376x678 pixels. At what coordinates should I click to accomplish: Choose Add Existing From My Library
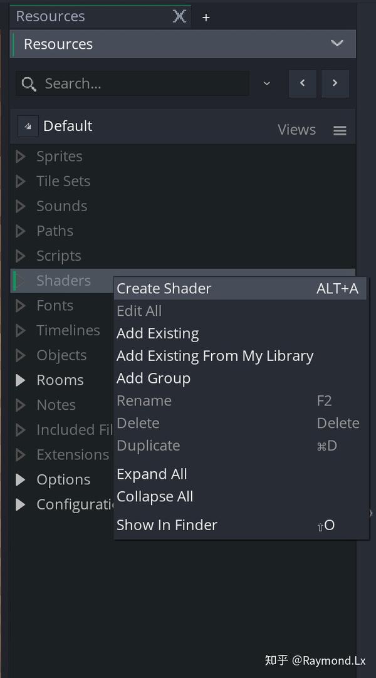pos(215,355)
